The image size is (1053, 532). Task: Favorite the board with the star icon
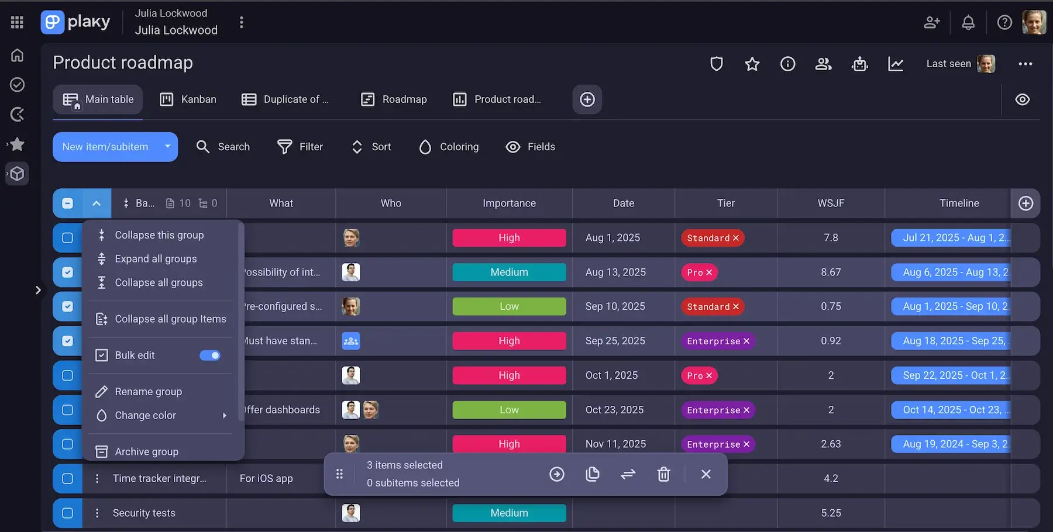pyautogui.click(x=752, y=64)
